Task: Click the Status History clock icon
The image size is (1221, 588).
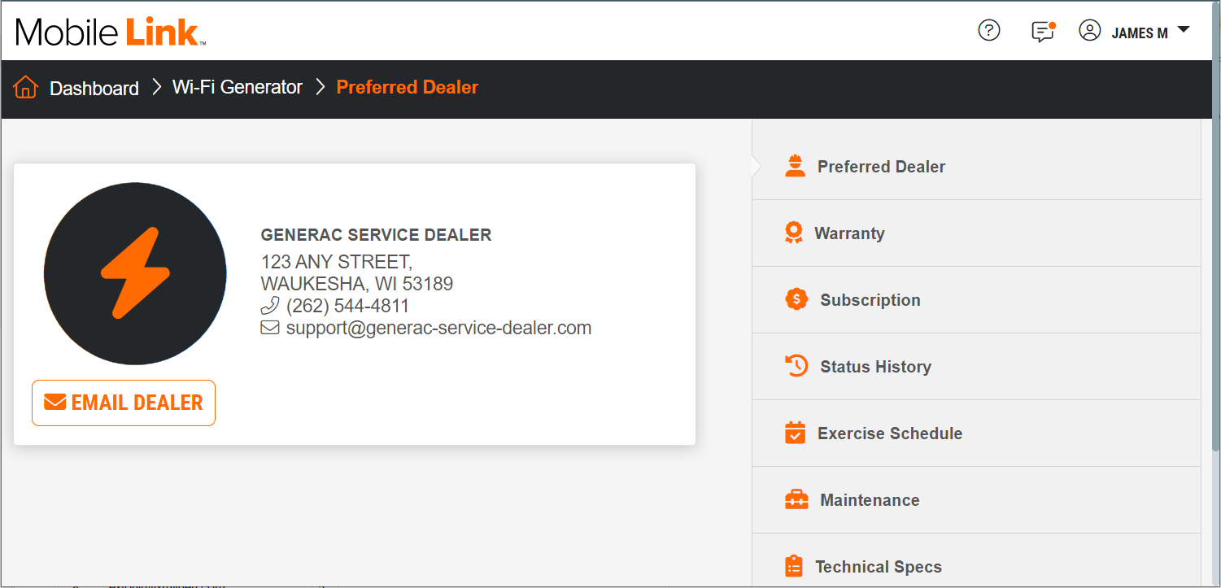Action: [796, 366]
